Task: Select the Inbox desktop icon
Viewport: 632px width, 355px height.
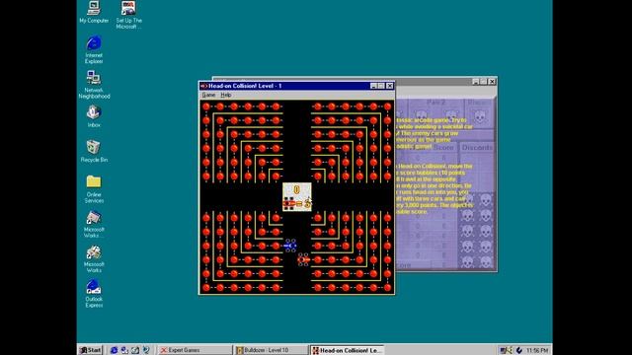Action: tap(94, 116)
